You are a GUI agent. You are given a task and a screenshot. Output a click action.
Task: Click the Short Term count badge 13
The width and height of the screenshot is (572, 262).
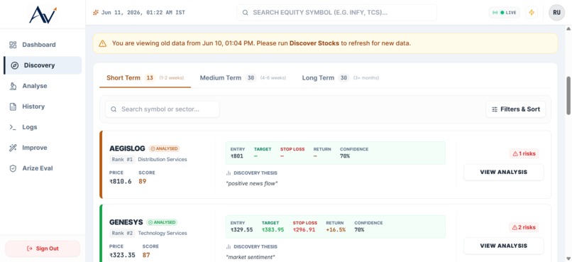coord(150,77)
